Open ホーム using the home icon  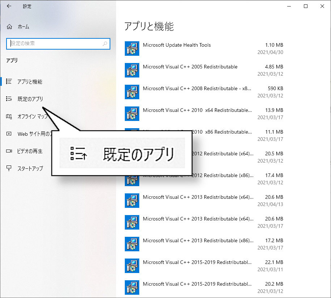point(9,26)
